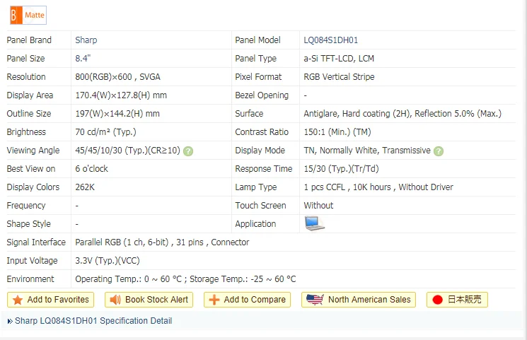527x340 pixels.
Task: Select panel model text LQ084S1DH01
Action: tap(331, 40)
